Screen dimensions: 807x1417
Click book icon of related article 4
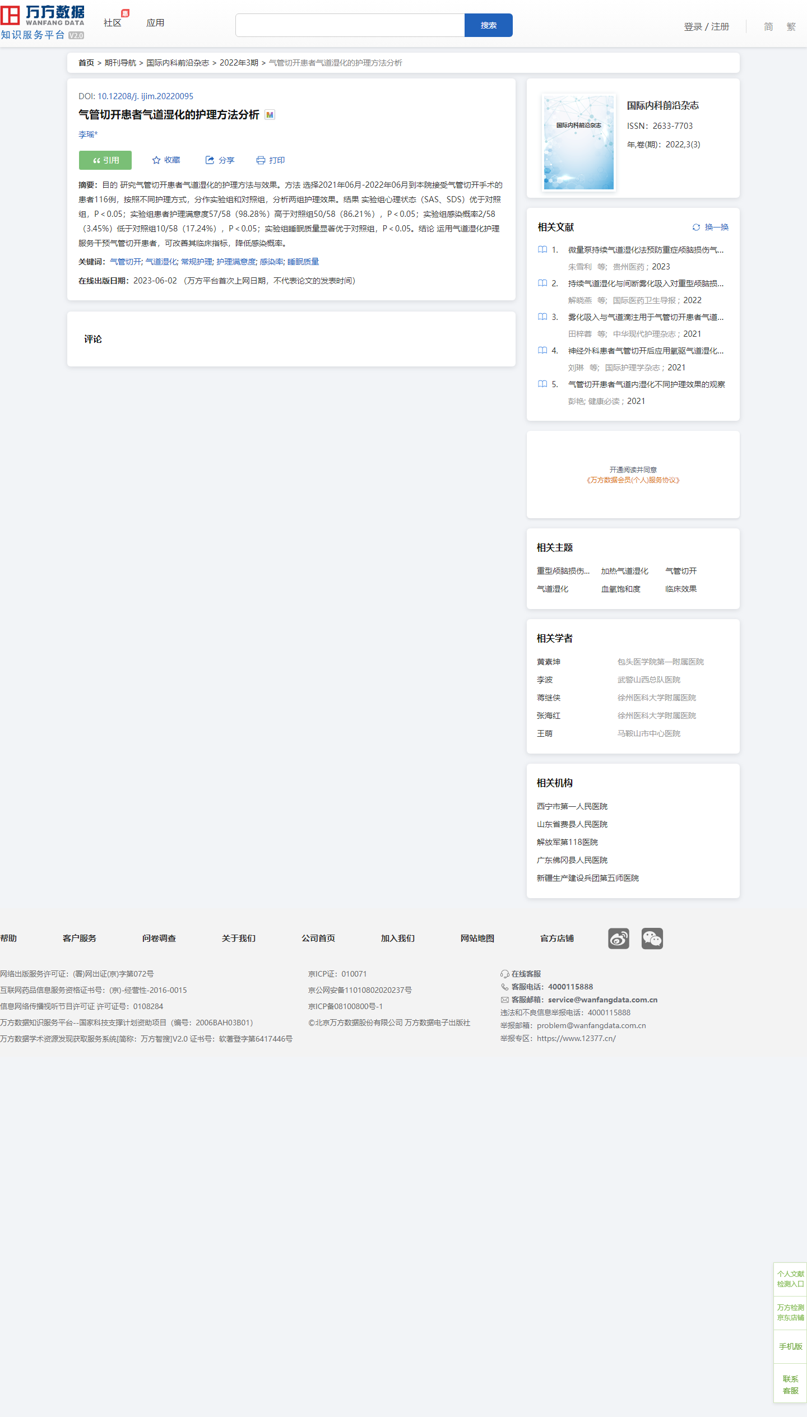coord(542,350)
